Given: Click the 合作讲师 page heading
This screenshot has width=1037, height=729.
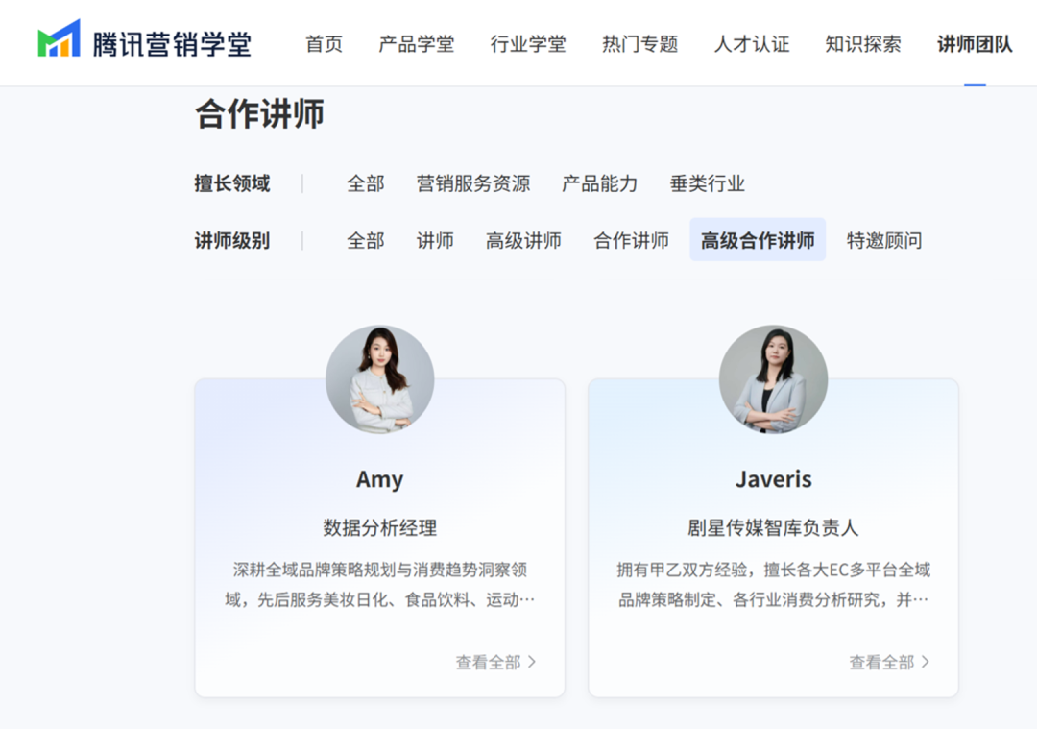Looking at the screenshot, I should click(x=259, y=113).
